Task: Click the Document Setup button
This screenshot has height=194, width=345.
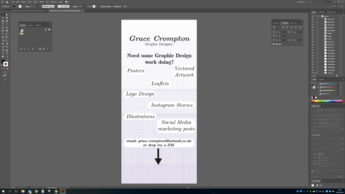Action: (x=105, y=6)
